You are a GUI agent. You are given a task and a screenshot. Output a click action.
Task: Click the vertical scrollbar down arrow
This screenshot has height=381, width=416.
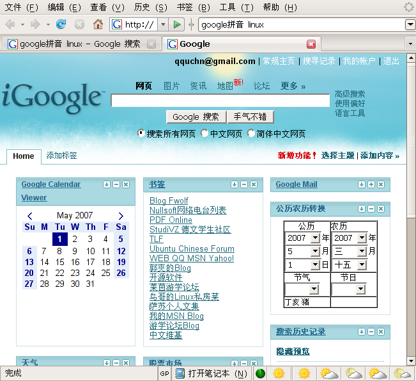(412, 361)
